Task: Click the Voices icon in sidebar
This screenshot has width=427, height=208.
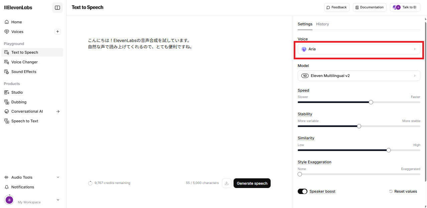Action: click(x=7, y=32)
